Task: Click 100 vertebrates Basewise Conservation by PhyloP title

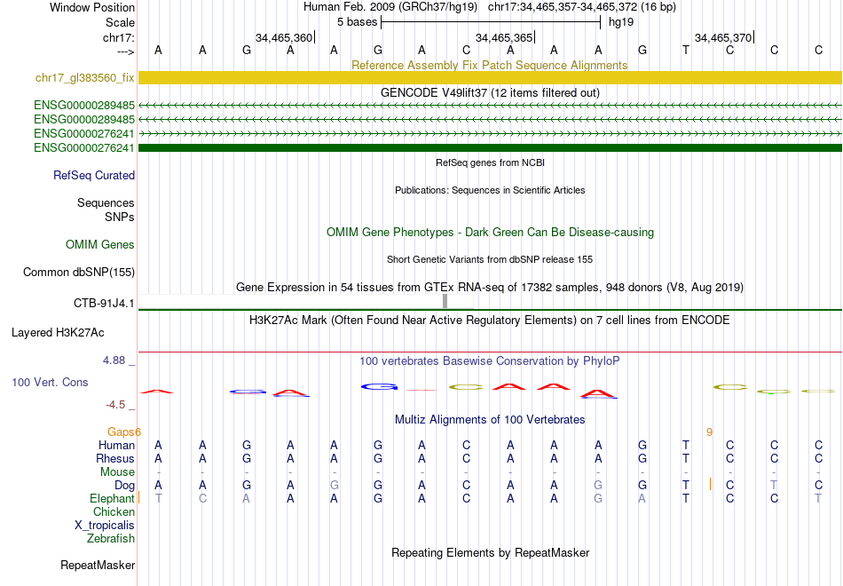Action: pos(490,361)
